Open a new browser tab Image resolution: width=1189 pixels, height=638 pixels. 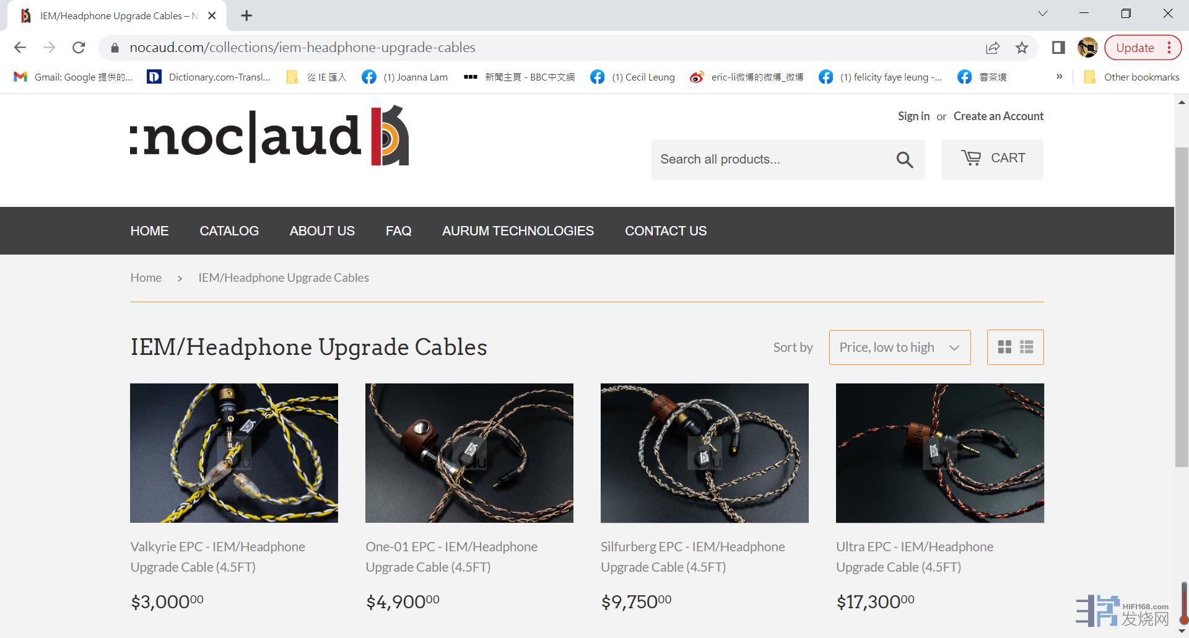pos(246,15)
